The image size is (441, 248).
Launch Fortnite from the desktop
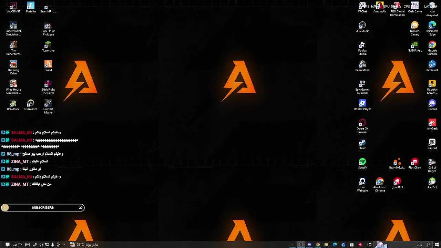[x=31, y=8]
